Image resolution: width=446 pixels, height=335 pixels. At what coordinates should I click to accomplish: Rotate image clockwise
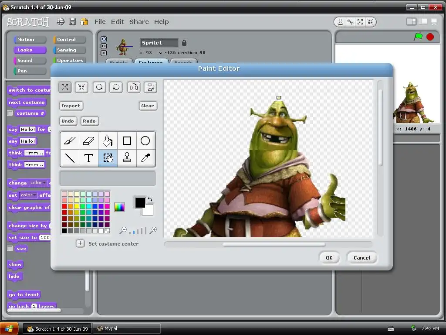[116, 87]
